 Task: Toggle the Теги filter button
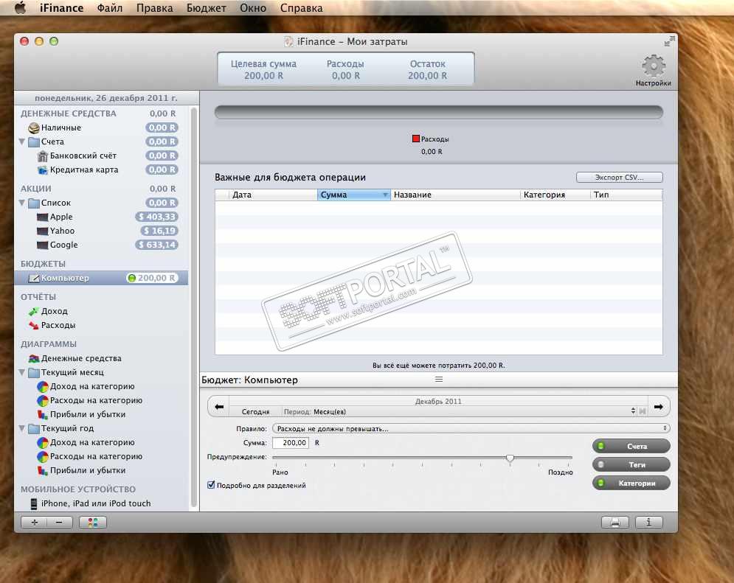[x=631, y=465]
